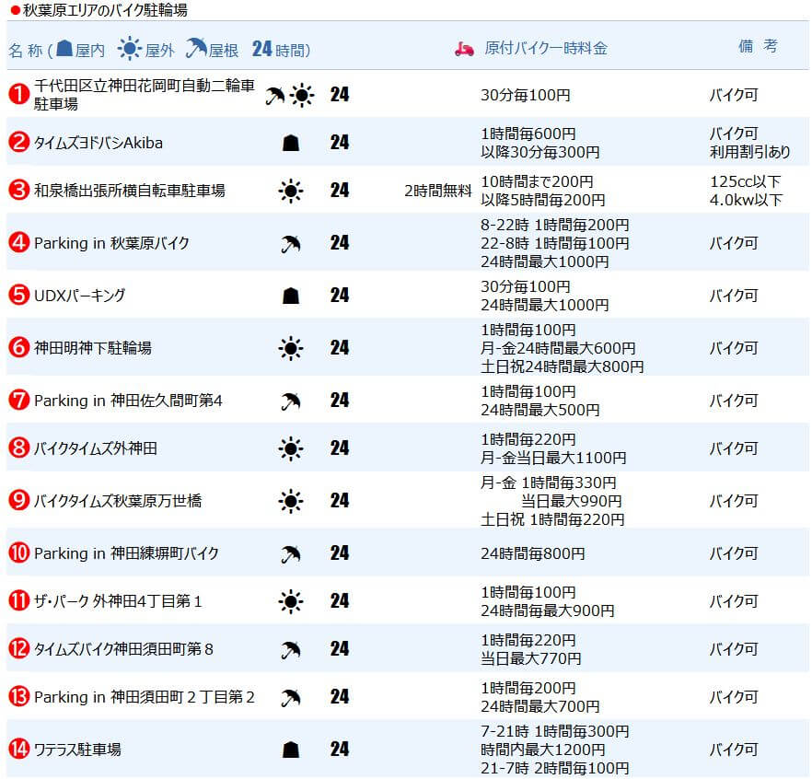Click the 24時間毎800円 price text
812x779 pixels.
click(532, 553)
